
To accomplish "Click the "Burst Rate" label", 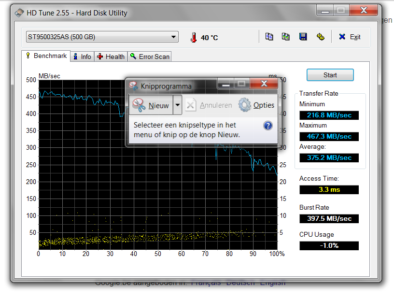I will (314, 207).
